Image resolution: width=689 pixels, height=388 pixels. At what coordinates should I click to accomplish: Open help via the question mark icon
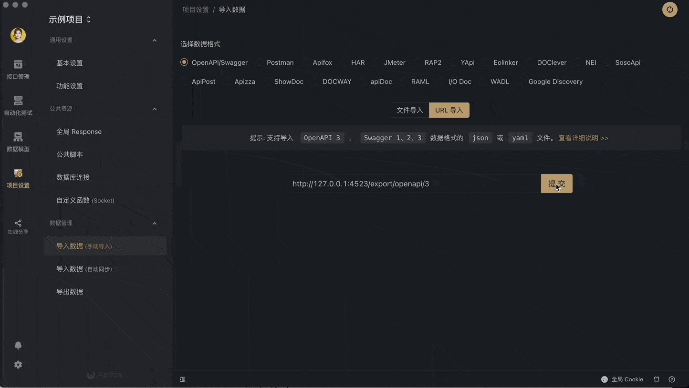pyautogui.click(x=672, y=379)
